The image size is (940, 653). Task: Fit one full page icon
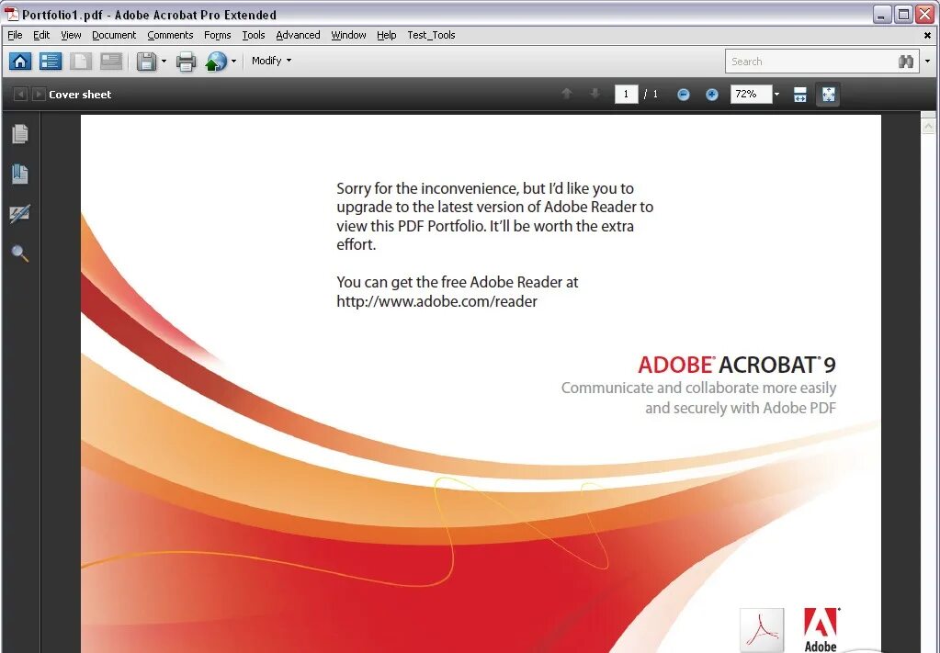(x=828, y=94)
